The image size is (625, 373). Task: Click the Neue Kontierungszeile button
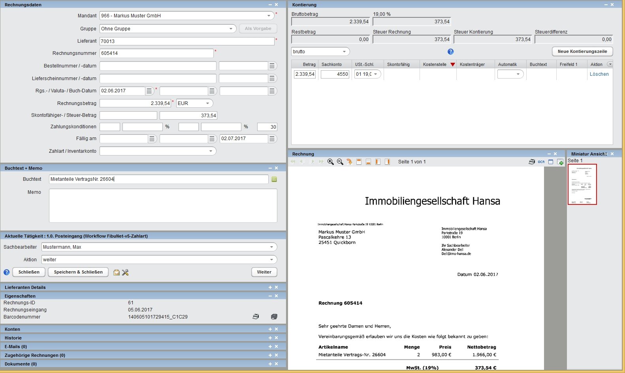pos(582,52)
